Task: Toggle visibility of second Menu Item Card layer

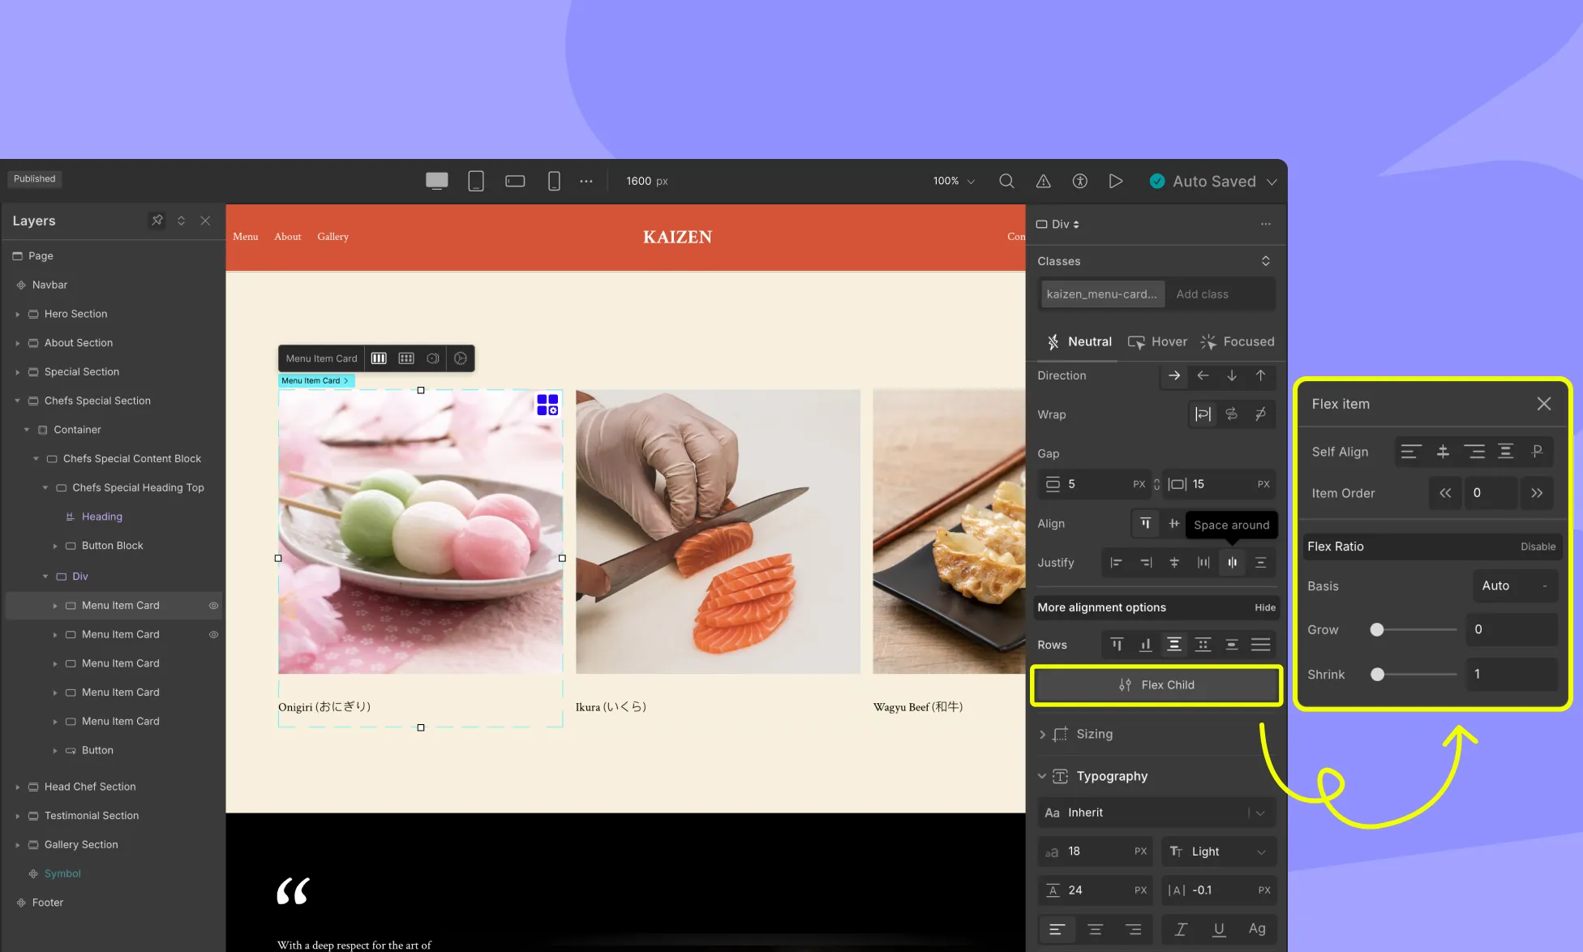Action: tap(214, 635)
